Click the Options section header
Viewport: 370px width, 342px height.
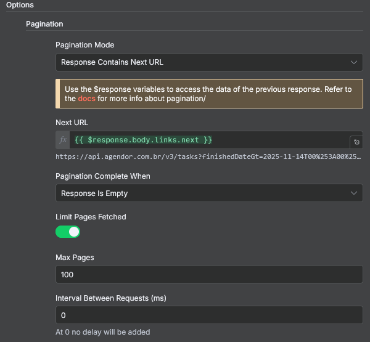coord(20,5)
